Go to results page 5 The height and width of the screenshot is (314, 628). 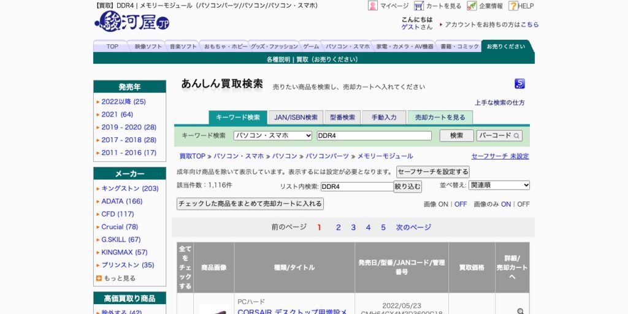click(x=383, y=228)
